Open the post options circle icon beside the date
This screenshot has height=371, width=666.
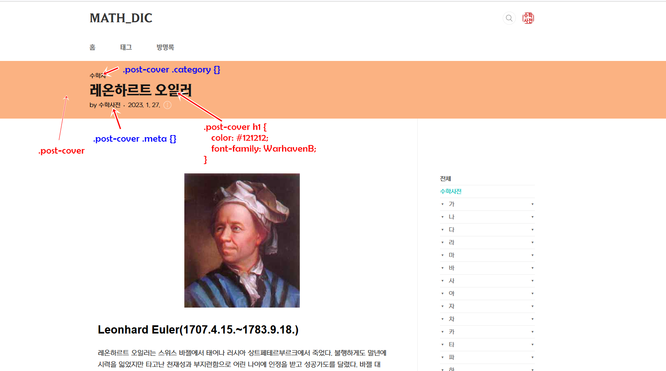coord(167,105)
